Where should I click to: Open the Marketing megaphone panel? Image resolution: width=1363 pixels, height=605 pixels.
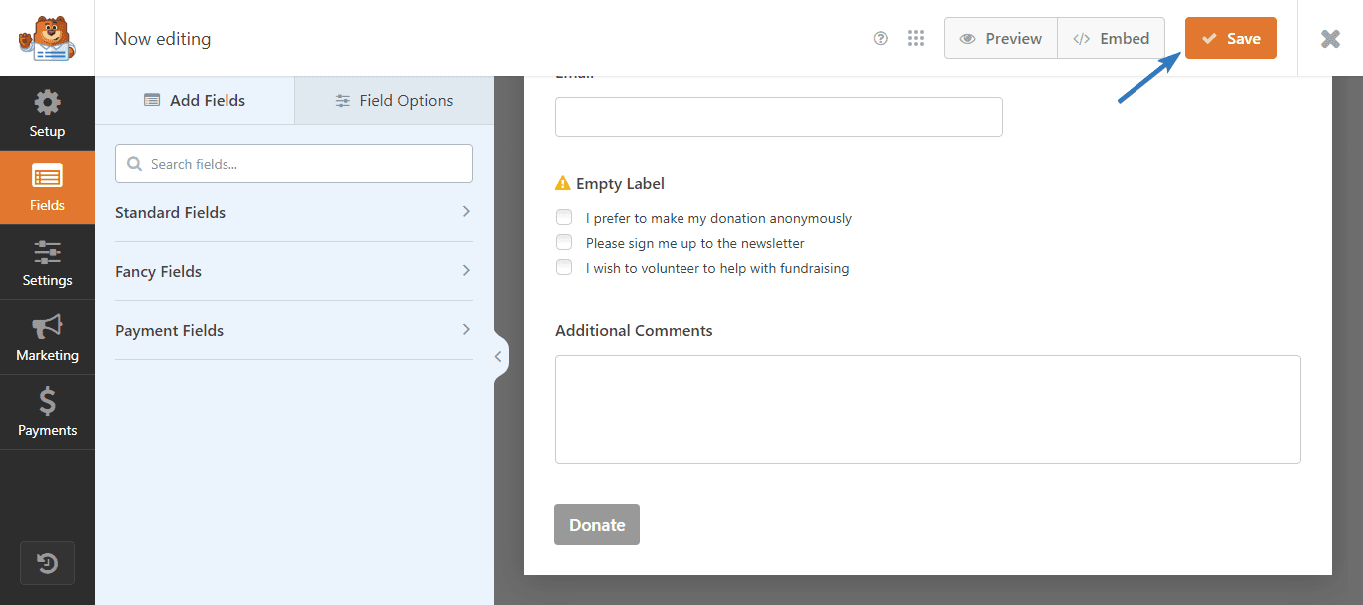pos(47,337)
